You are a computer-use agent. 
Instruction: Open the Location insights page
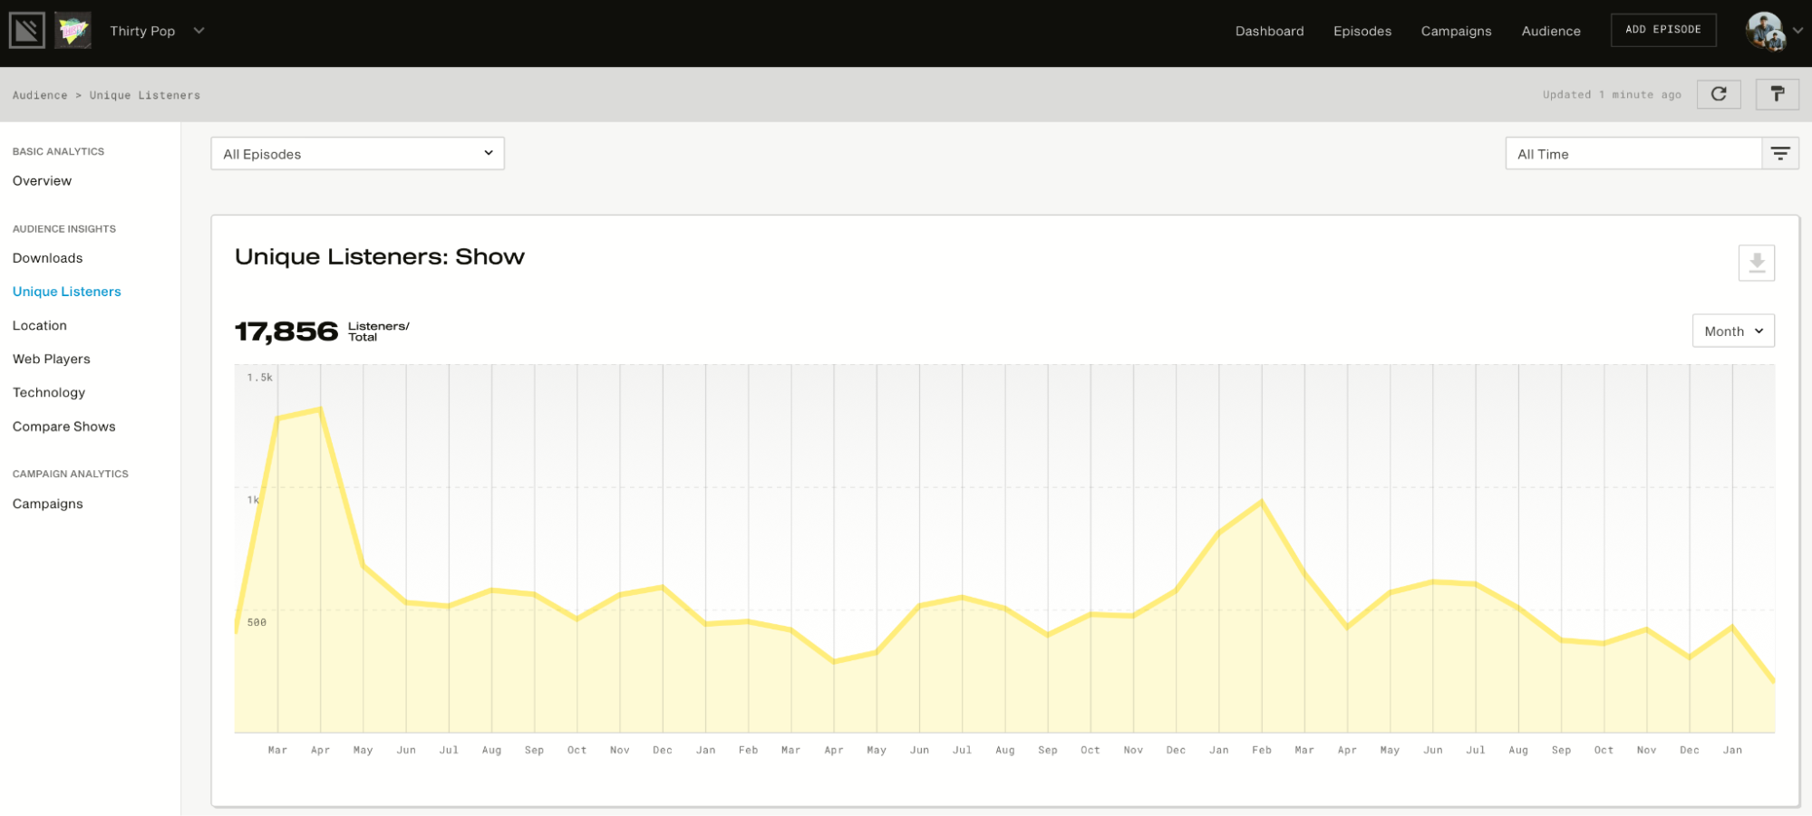(x=39, y=325)
